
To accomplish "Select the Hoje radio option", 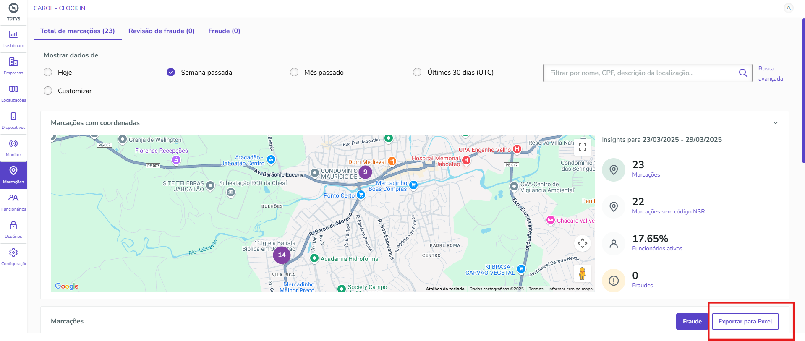I will click(x=48, y=73).
